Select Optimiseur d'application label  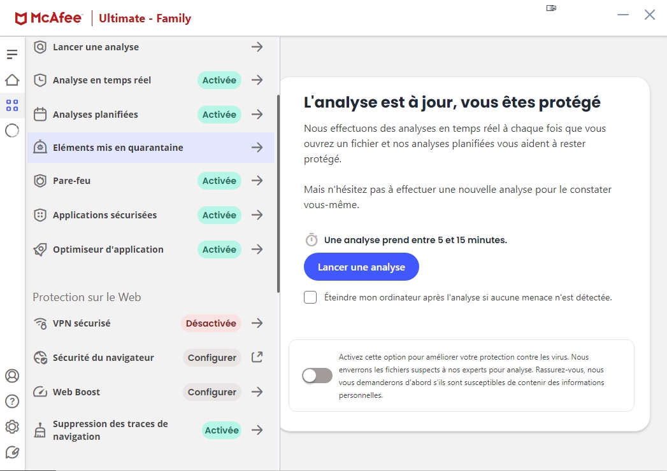click(x=108, y=250)
